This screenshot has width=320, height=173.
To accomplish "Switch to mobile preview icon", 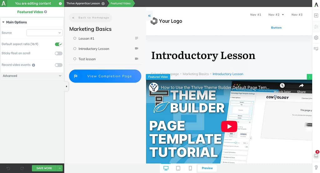I will click(x=190, y=168).
